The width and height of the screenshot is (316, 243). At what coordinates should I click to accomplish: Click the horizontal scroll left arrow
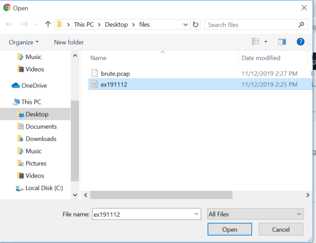point(86,195)
